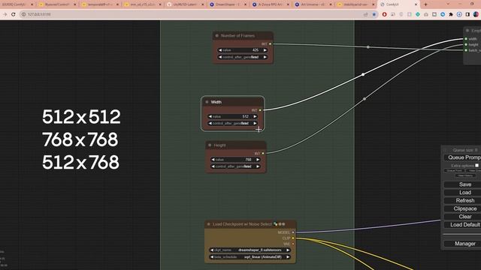481x270 pixels.
Task: Select the Width node title bar
Action: click(233, 102)
